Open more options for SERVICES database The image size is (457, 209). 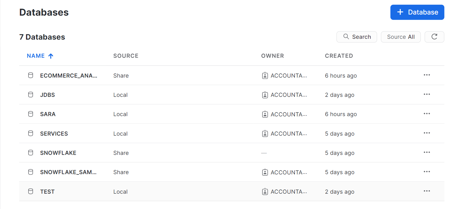point(427,133)
